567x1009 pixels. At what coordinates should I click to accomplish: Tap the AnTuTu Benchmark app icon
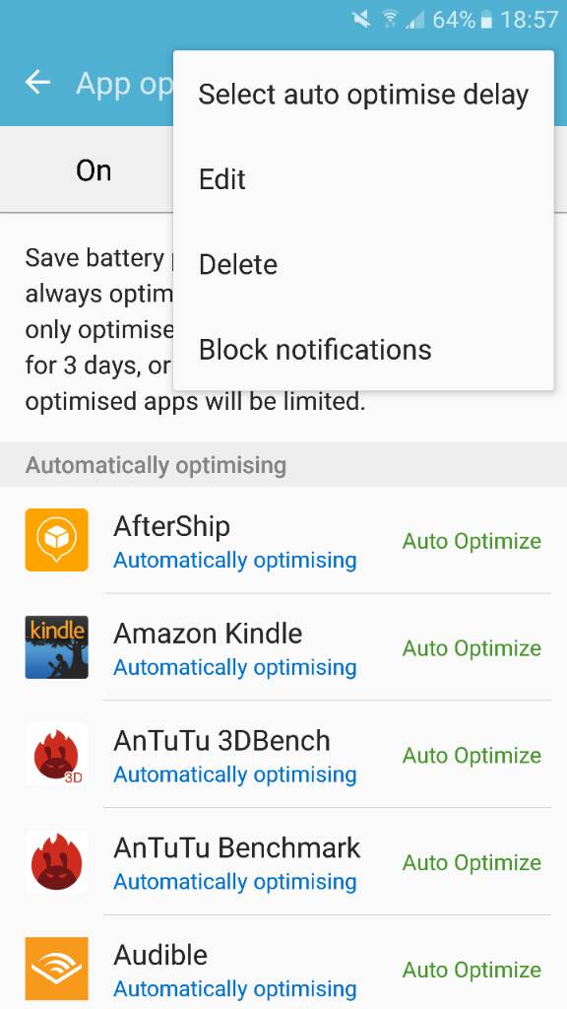coord(56,861)
